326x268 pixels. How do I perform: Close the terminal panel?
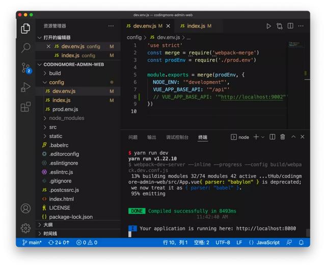click(303, 137)
